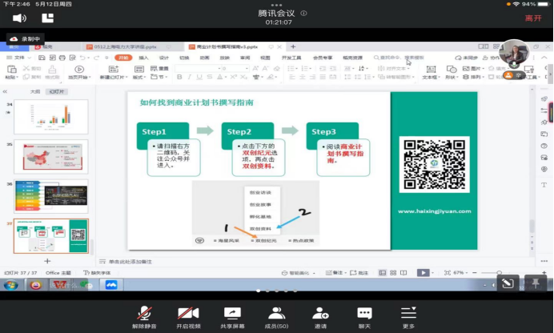Toggle strikethrough S formatting
This screenshot has height=333, width=554.
(210, 77)
